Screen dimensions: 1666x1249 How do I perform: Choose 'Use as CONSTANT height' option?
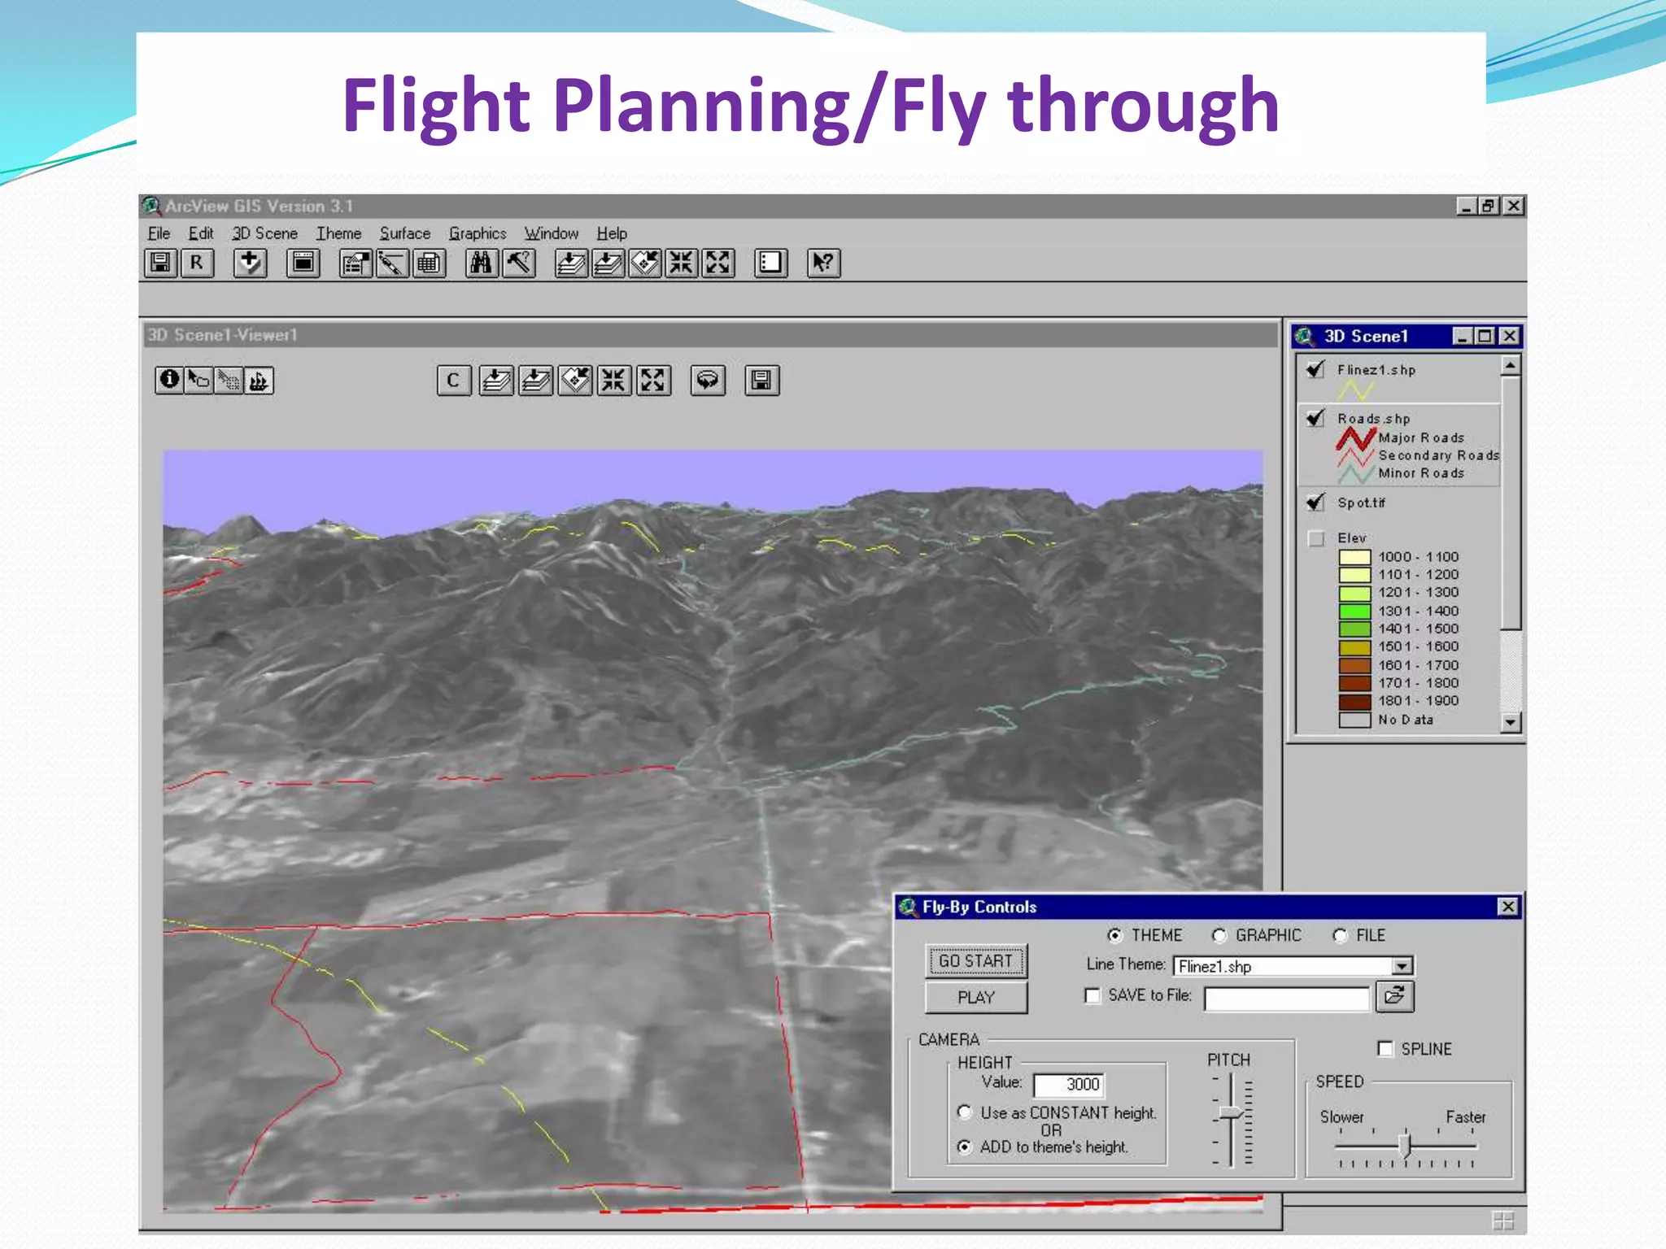tap(965, 1112)
